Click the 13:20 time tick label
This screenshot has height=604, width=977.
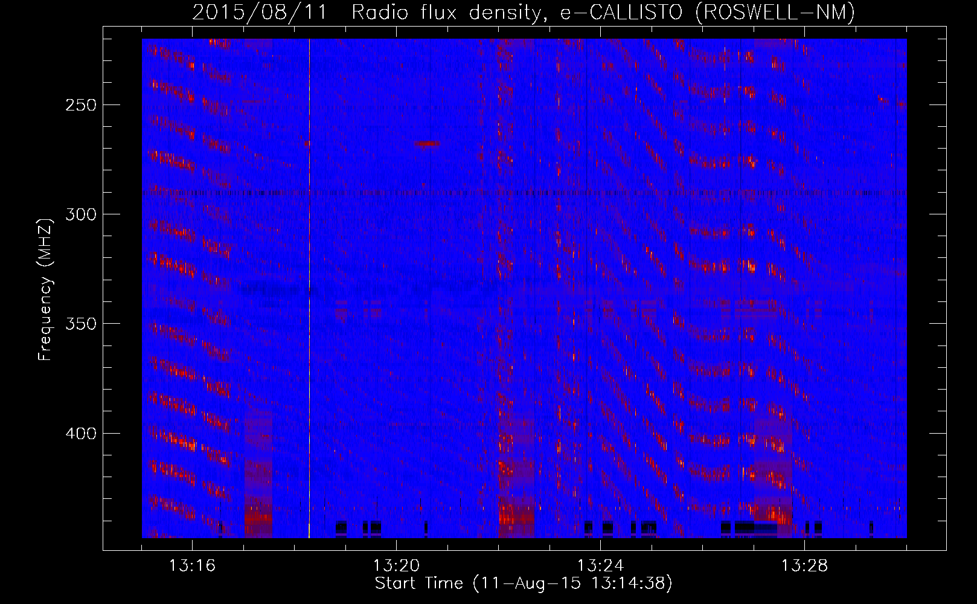click(x=396, y=566)
